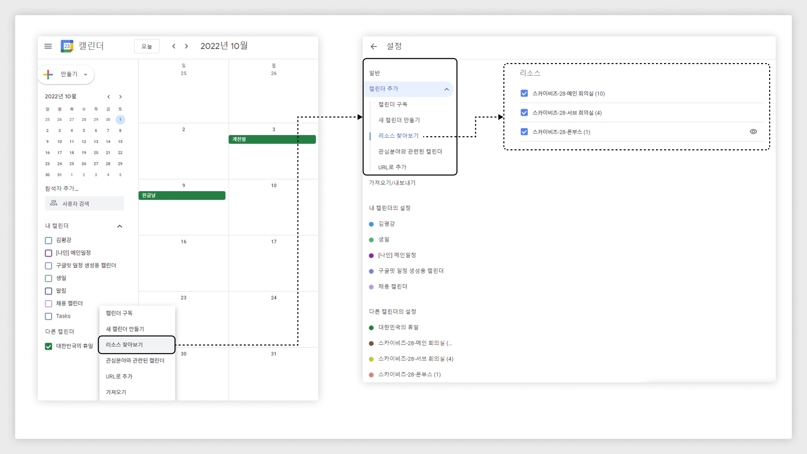This screenshot has height=454, width=807.
Task: Open the 만들기 dropdown arrow
Action: tap(85, 75)
